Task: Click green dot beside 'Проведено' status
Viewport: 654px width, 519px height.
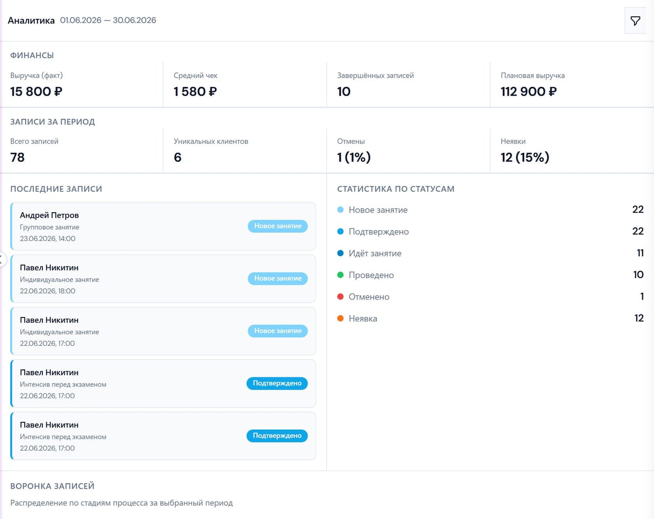Action: tap(340, 275)
